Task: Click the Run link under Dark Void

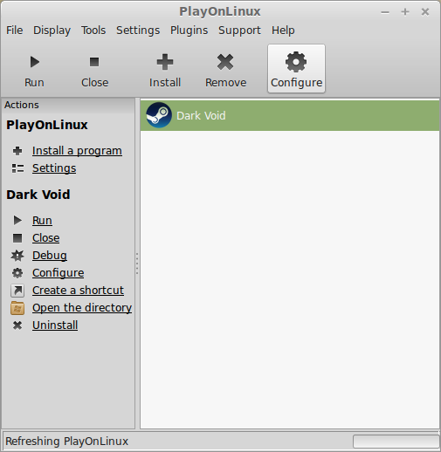Action: pyautogui.click(x=42, y=220)
